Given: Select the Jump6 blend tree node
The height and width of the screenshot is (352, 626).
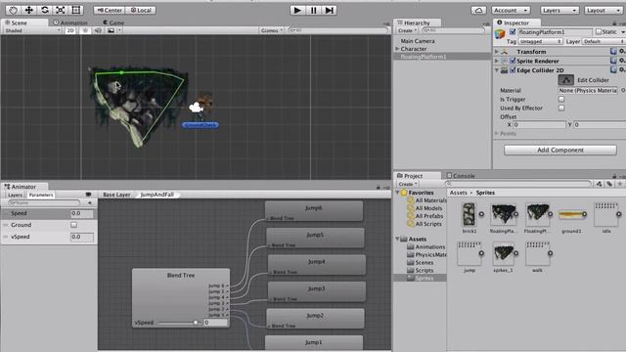Looking at the screenshot, I should (314, 211).
